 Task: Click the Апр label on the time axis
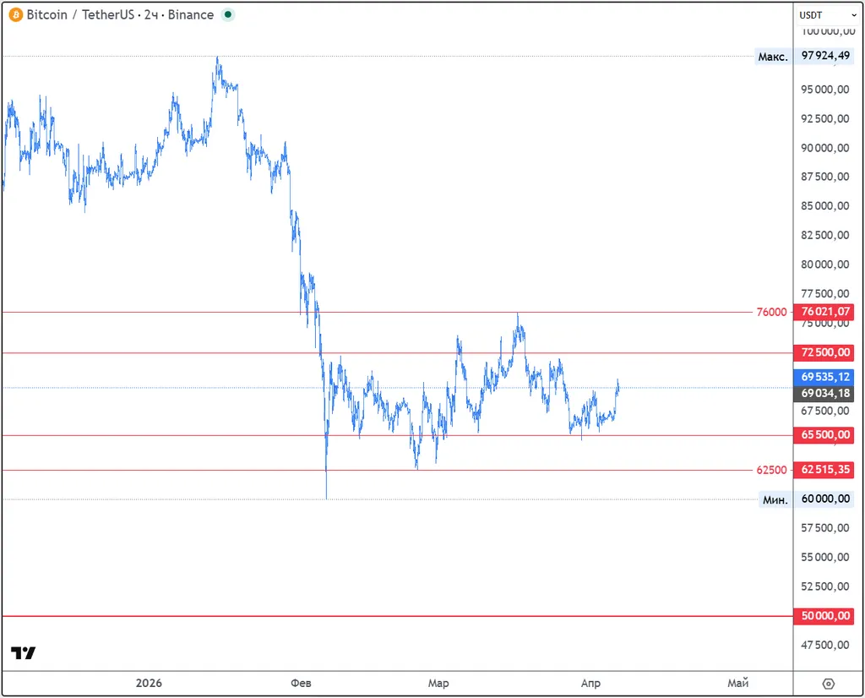click(590, 683)
